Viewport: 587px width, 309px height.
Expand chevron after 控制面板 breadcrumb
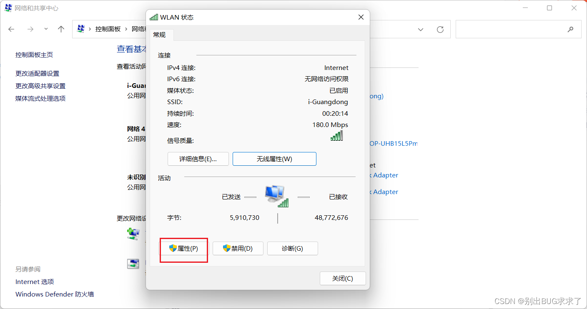(x=126, y=29)
